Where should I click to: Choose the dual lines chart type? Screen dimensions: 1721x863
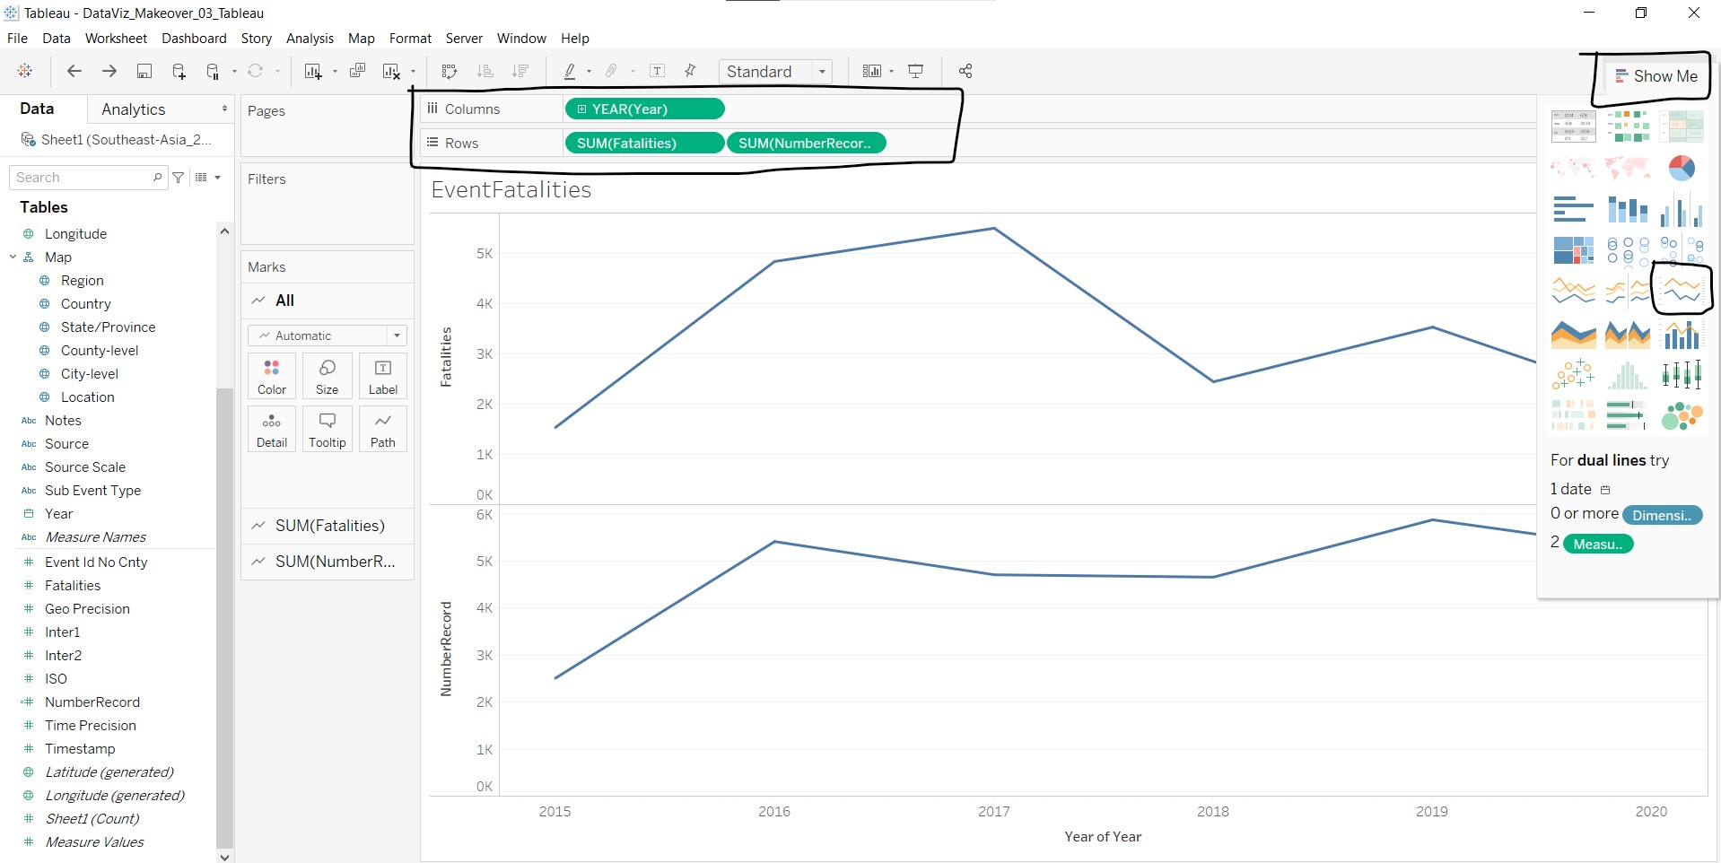point(1681,290)
